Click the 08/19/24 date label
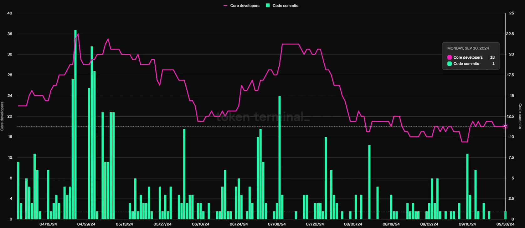The height and width of the screenshot is (228, 525). tap(391, 224)
